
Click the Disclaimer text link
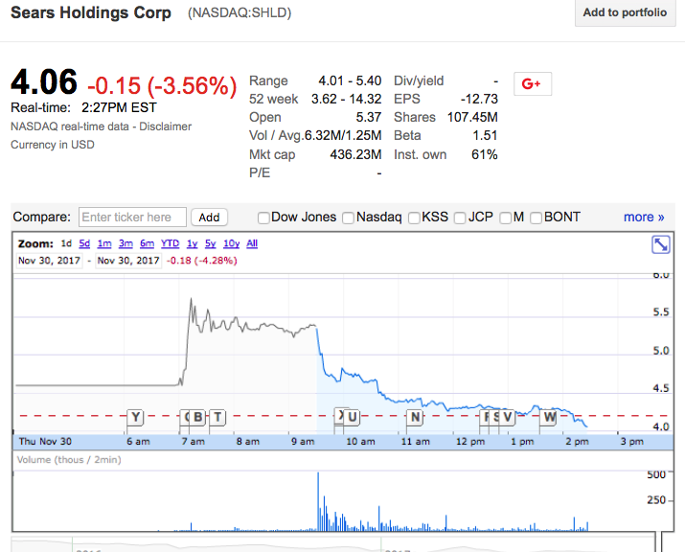(x=166, y=126)
